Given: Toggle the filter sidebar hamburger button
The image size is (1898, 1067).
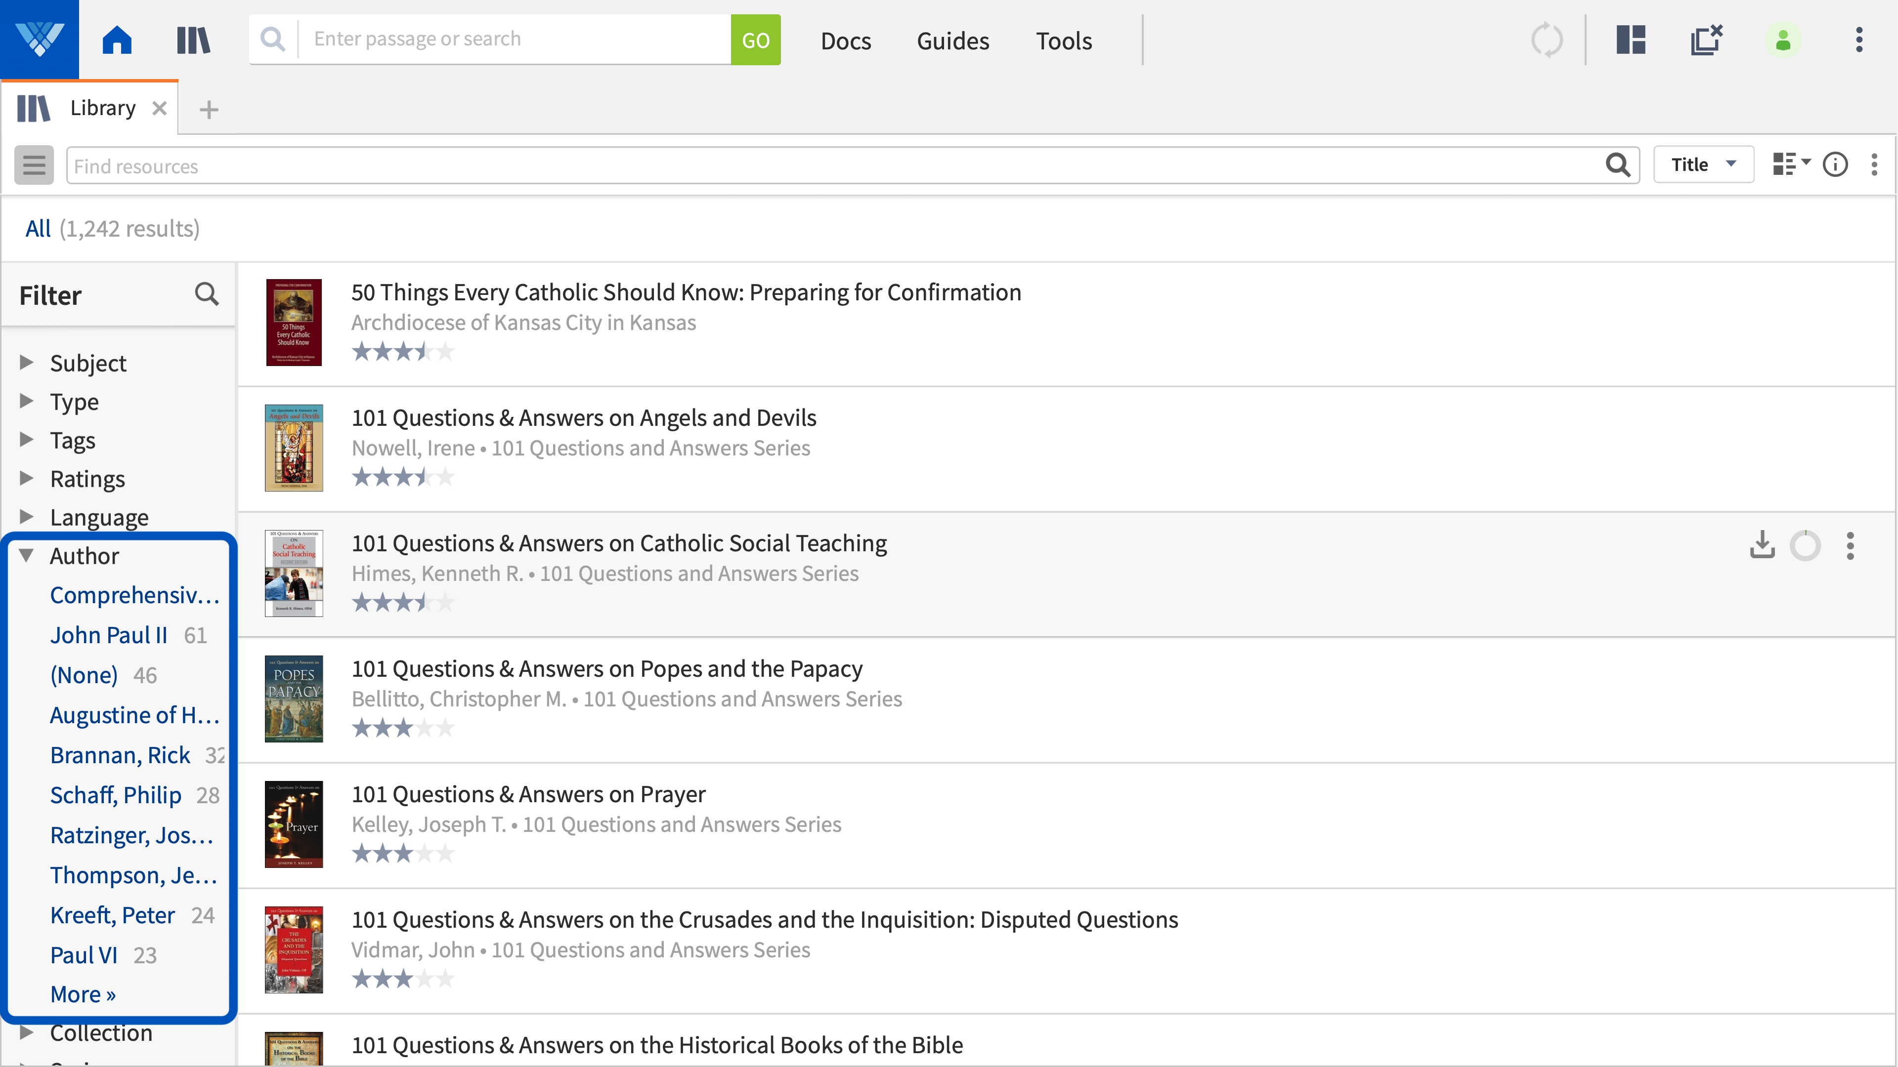Looking at the screenshot, I should [34, 165].
